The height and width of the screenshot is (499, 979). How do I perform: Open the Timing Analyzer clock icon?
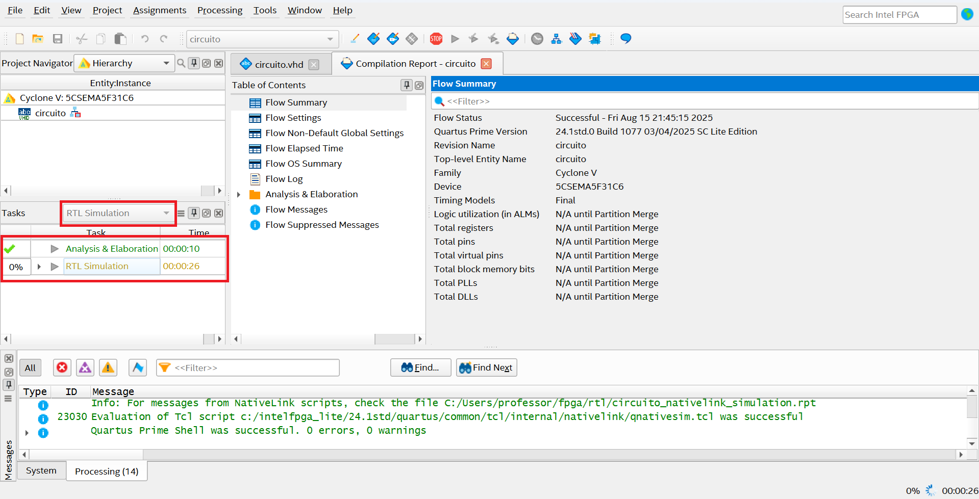tap(537, 39)
